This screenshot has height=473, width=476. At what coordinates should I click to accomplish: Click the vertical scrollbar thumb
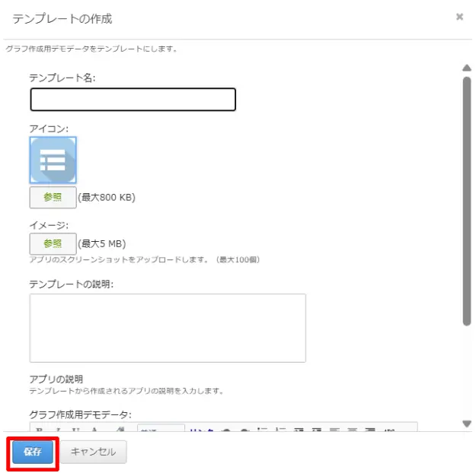click(x=467, y=198)
